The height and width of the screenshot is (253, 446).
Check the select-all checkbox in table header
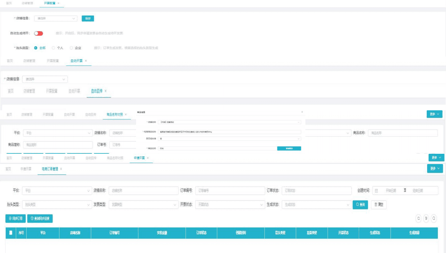pyautogui.click(x=11, y=233)
